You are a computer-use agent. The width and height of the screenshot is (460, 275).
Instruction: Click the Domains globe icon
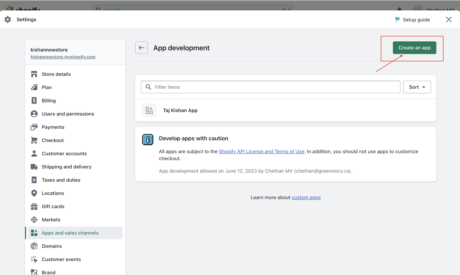tap(34, 246)
